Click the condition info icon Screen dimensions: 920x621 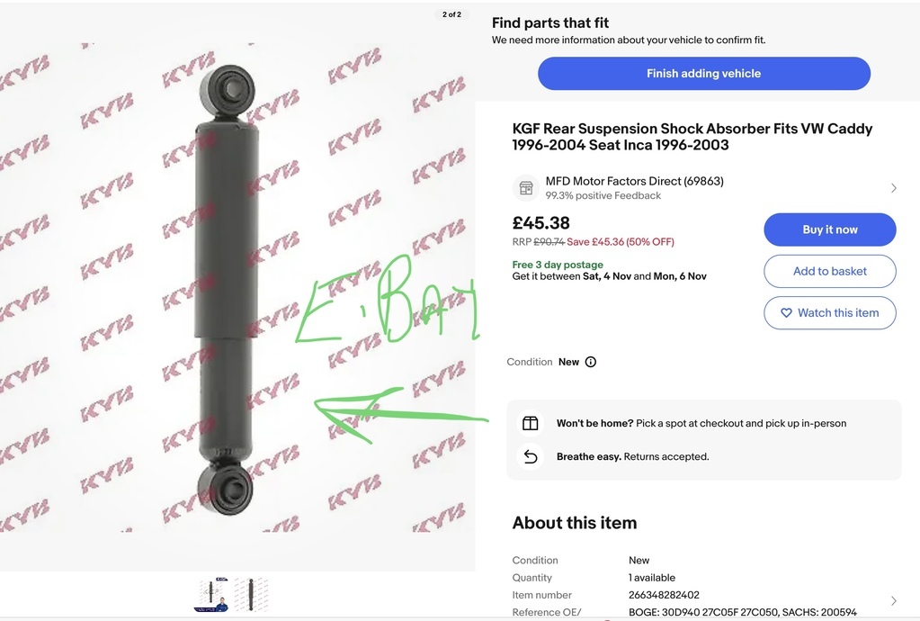591,362
